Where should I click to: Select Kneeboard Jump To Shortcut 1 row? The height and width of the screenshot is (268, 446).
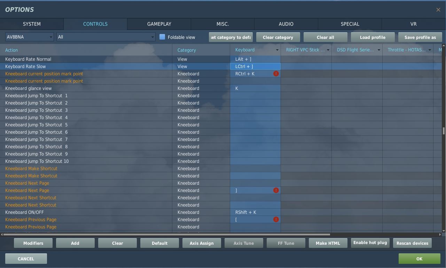221,95
